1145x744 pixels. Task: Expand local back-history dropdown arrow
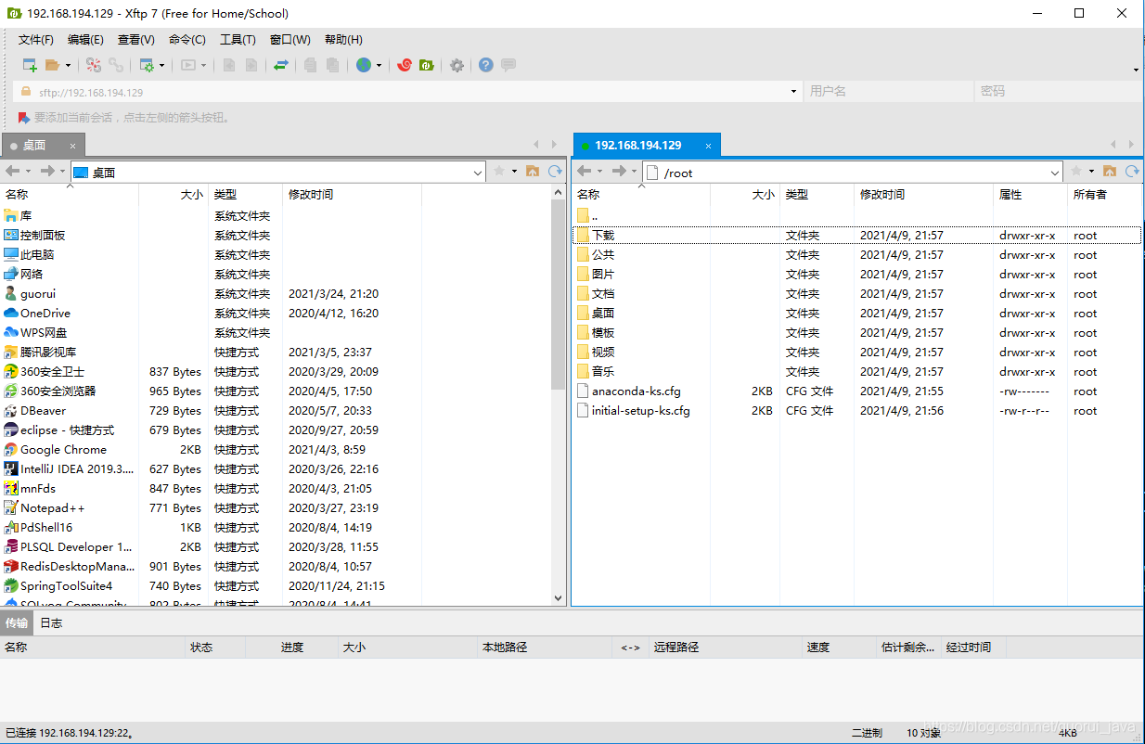click(28, 172)
